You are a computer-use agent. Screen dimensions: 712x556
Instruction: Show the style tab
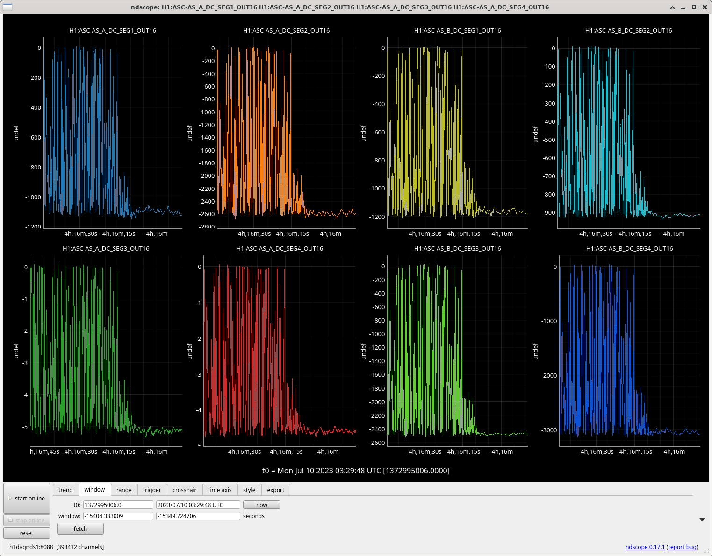tap(249, 490)
